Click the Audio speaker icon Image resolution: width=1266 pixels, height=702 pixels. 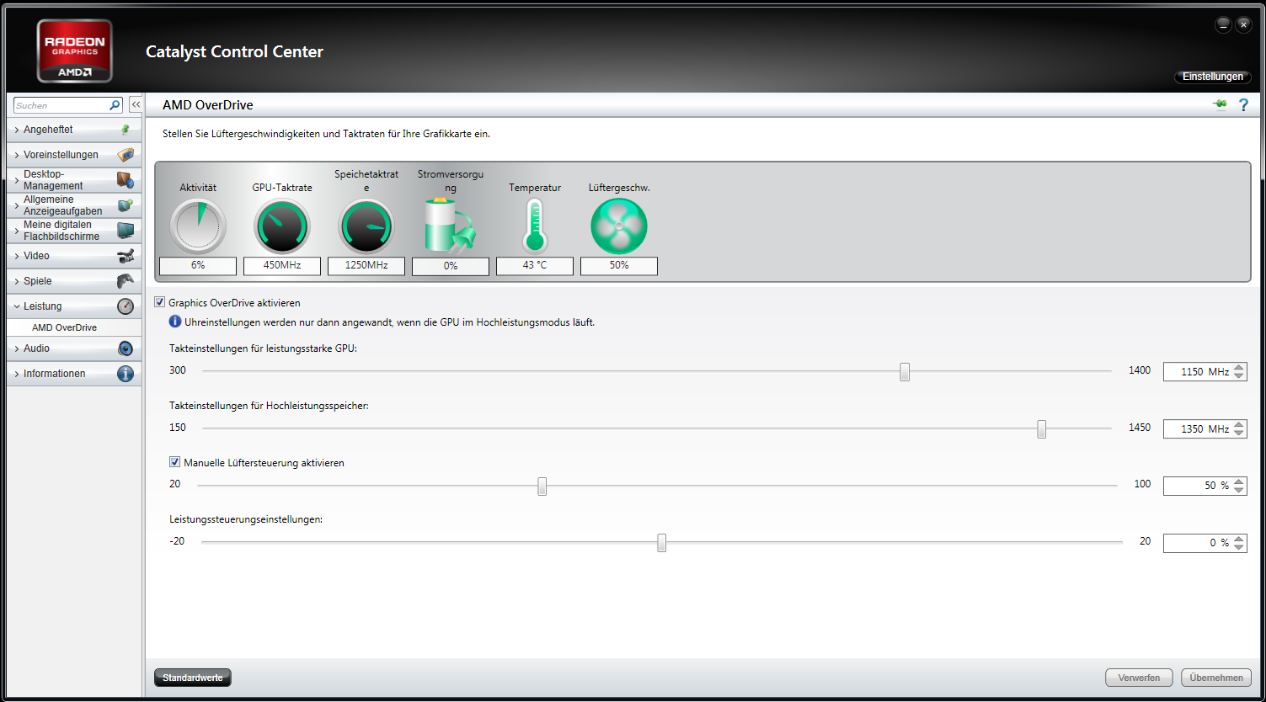tap(126, 348)
